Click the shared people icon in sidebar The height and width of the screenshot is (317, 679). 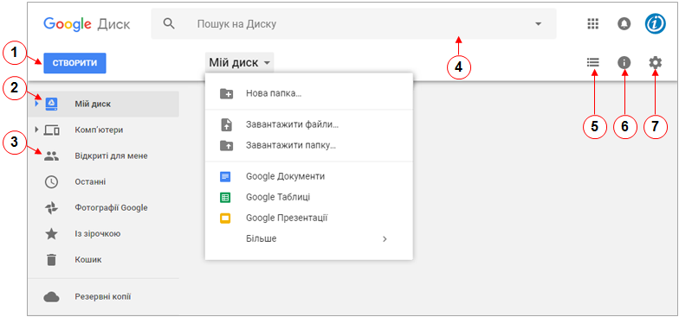52,155
